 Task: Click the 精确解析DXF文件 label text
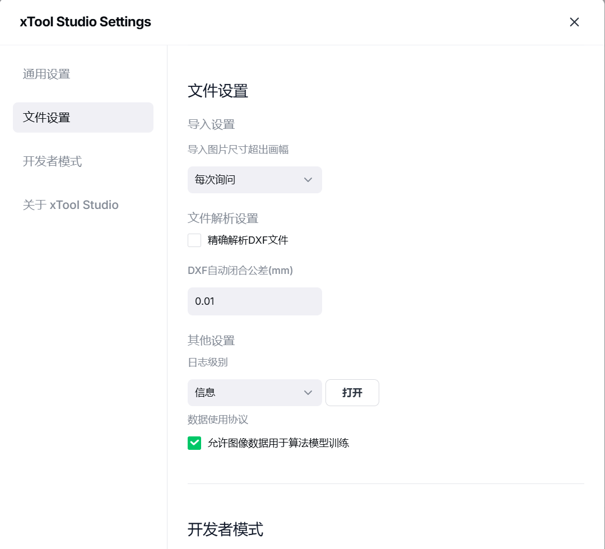click(x=248, y=240)
